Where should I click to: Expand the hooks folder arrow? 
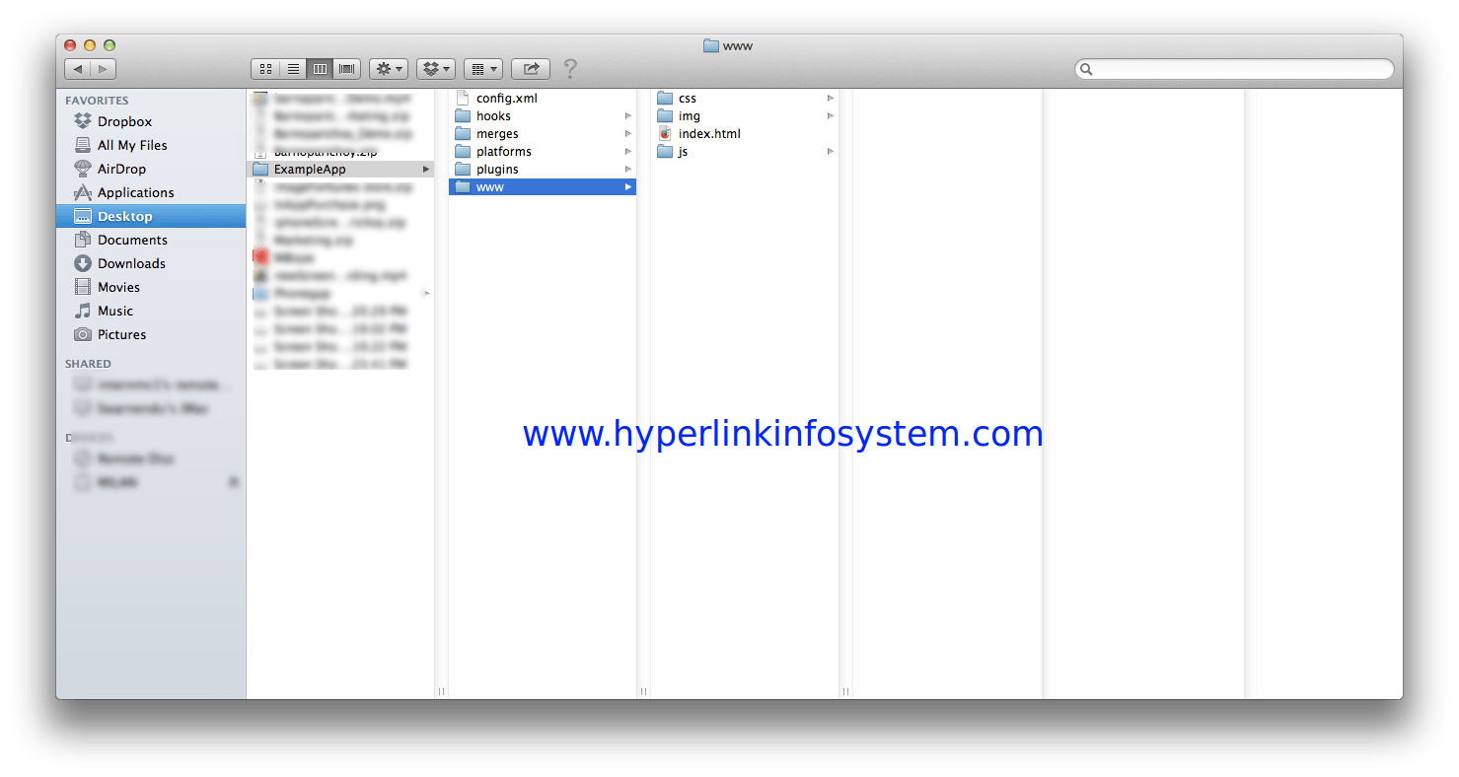(x=628, y=116)
